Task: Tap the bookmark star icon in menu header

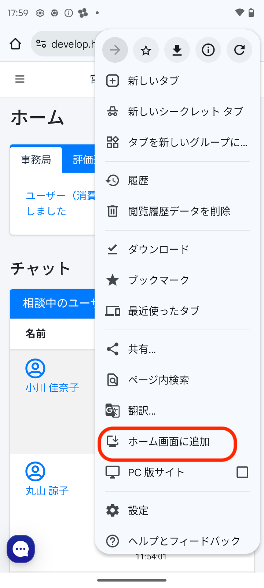Action: (x=146, y=50)
